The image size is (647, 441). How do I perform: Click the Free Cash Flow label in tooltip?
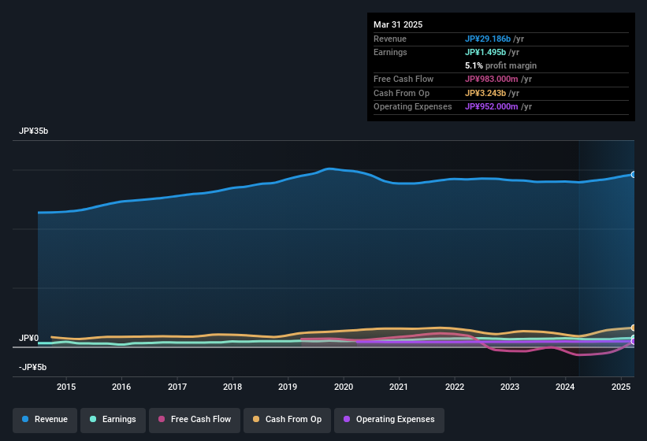(x=403, y=79)
